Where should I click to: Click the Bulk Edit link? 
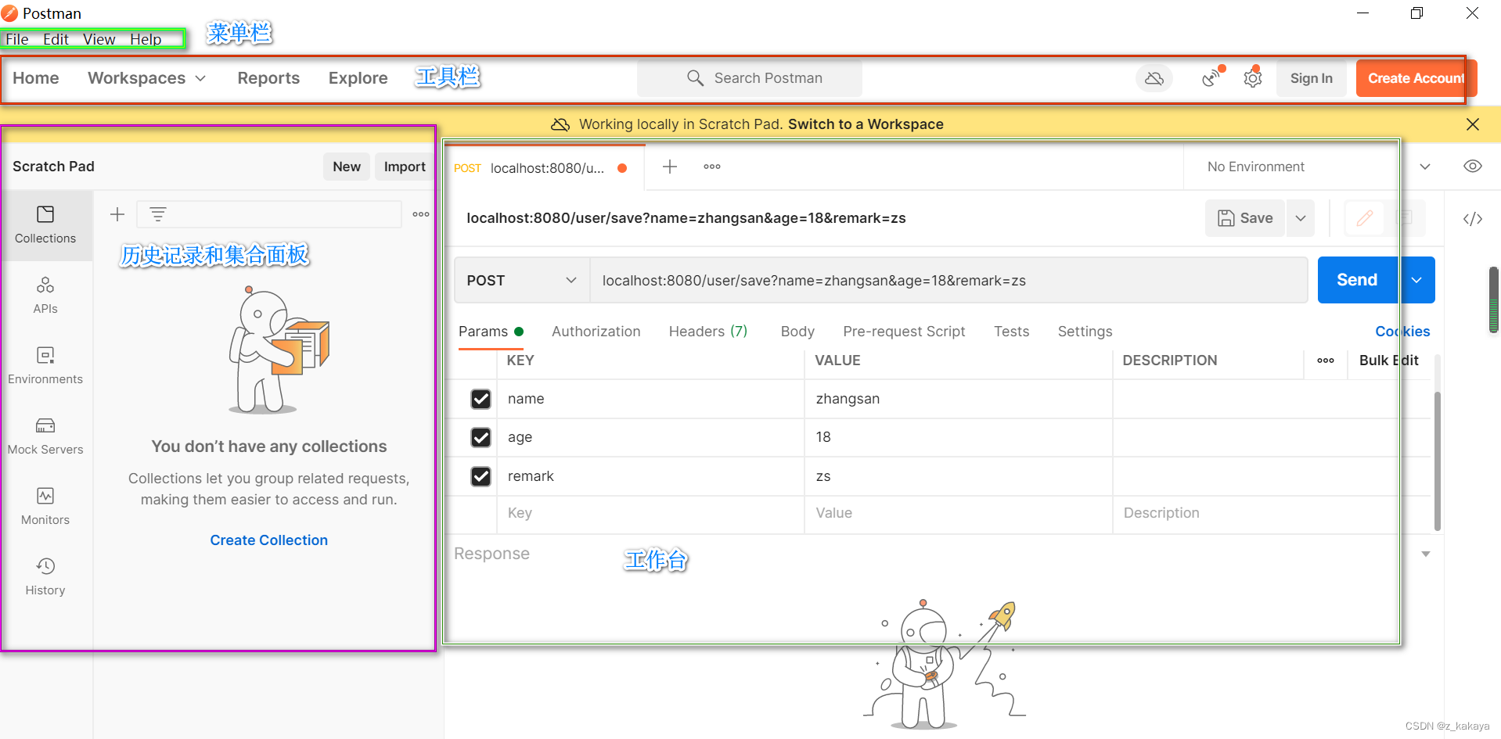pos(1389,361)
